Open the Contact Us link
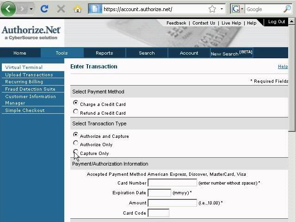The height and width of the screenshot is (222, 296). click(x=204, y=23)
